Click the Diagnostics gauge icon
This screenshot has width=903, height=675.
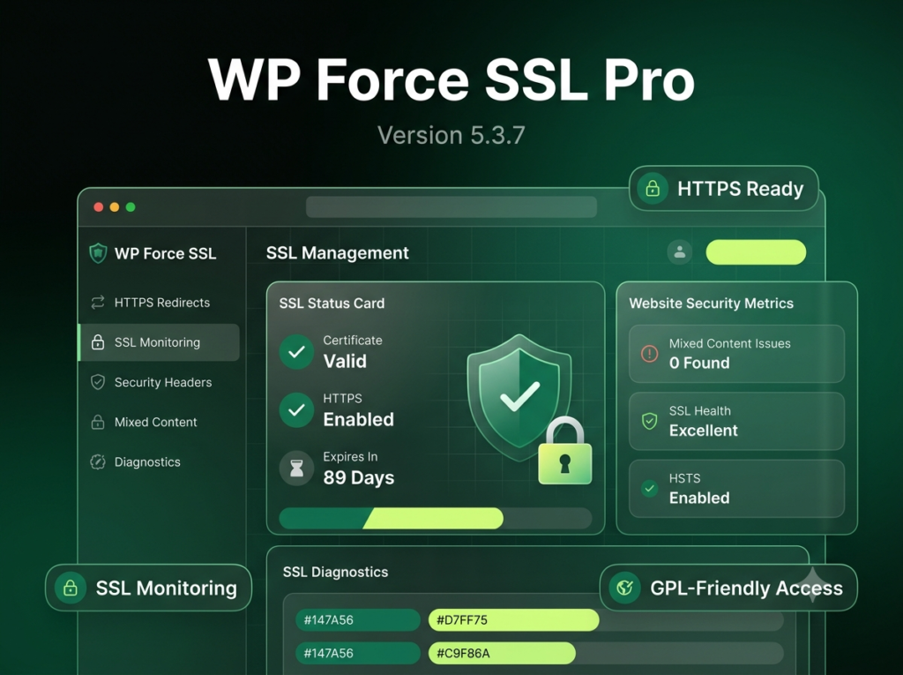pos(98,461)
